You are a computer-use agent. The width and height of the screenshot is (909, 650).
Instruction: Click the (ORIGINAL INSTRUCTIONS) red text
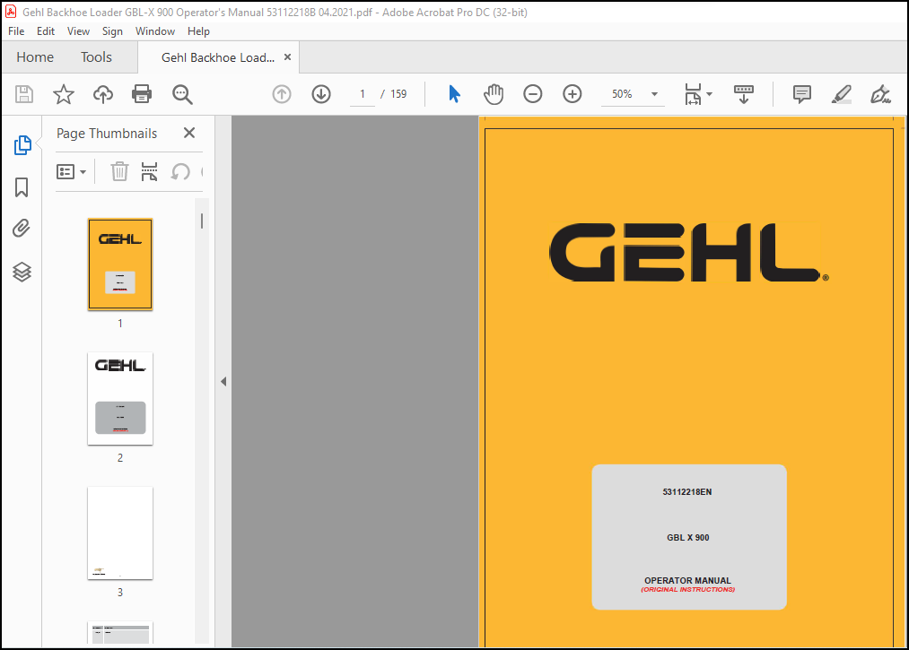pos(687,590)
